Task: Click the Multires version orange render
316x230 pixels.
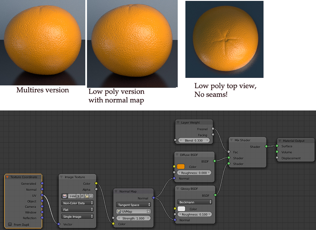Action: 43,42
